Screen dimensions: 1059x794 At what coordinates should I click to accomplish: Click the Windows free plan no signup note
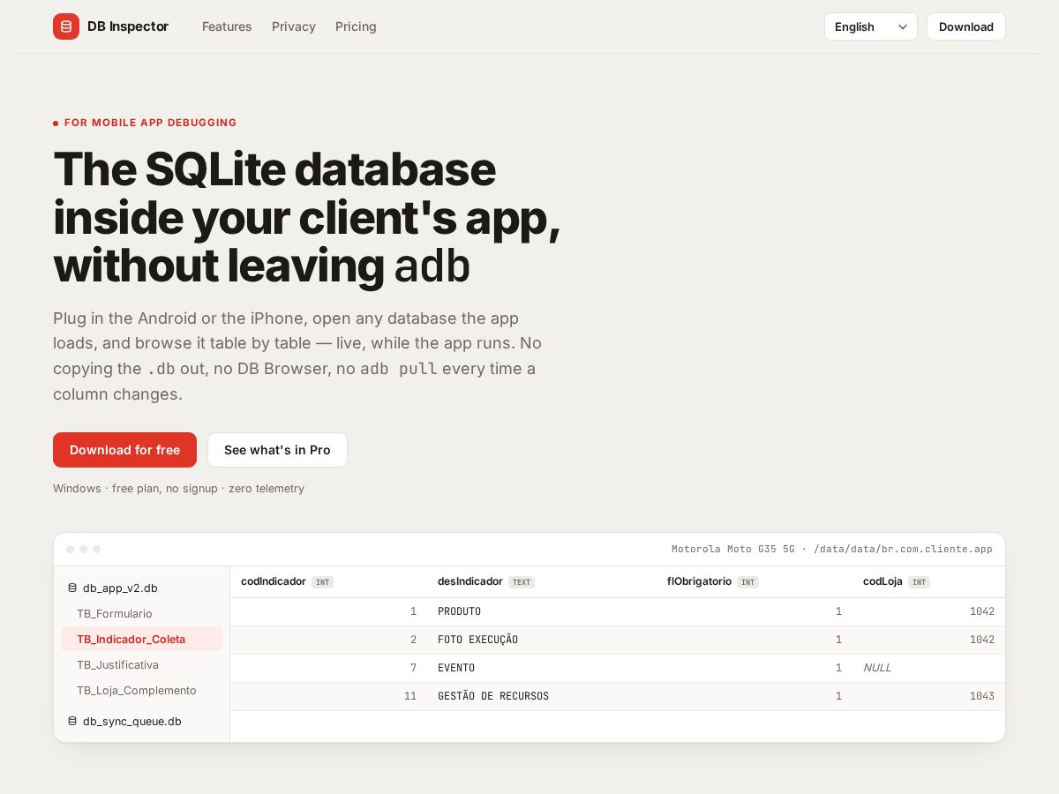pos(178,488)
